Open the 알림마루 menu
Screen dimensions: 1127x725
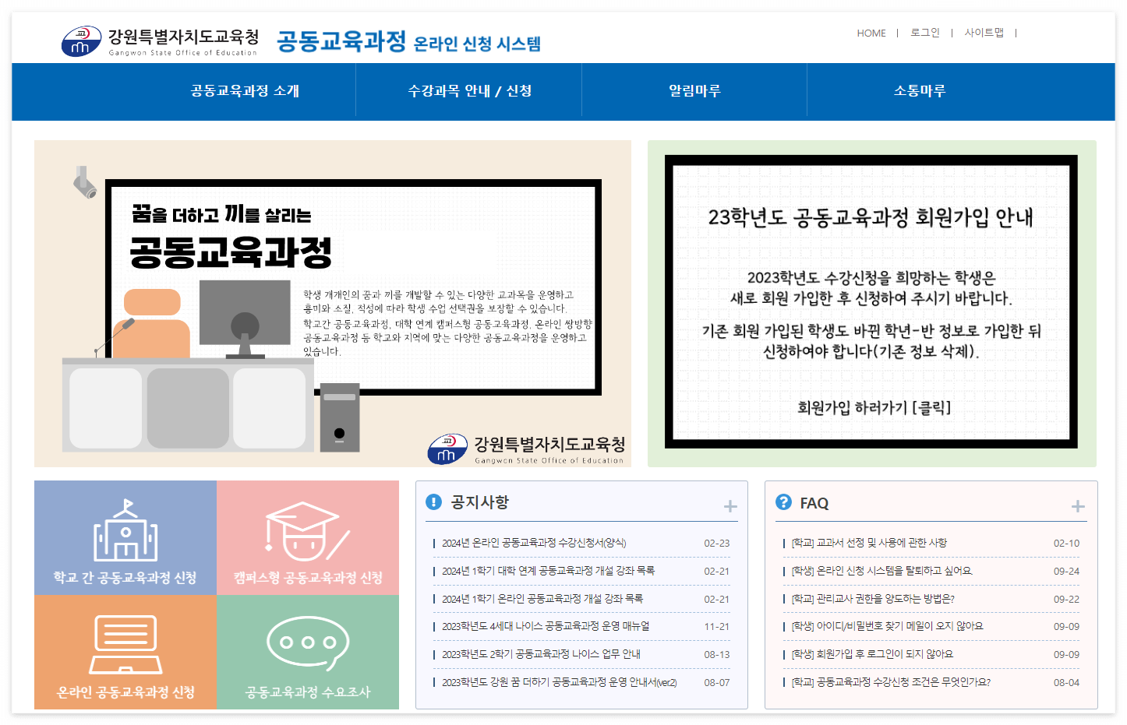click(x=694, y=91)
